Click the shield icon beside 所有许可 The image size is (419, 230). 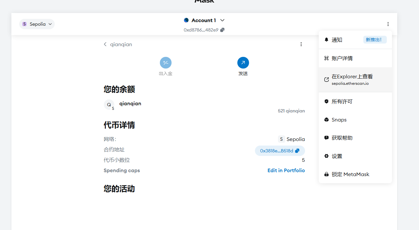click(x=327, y=102)
